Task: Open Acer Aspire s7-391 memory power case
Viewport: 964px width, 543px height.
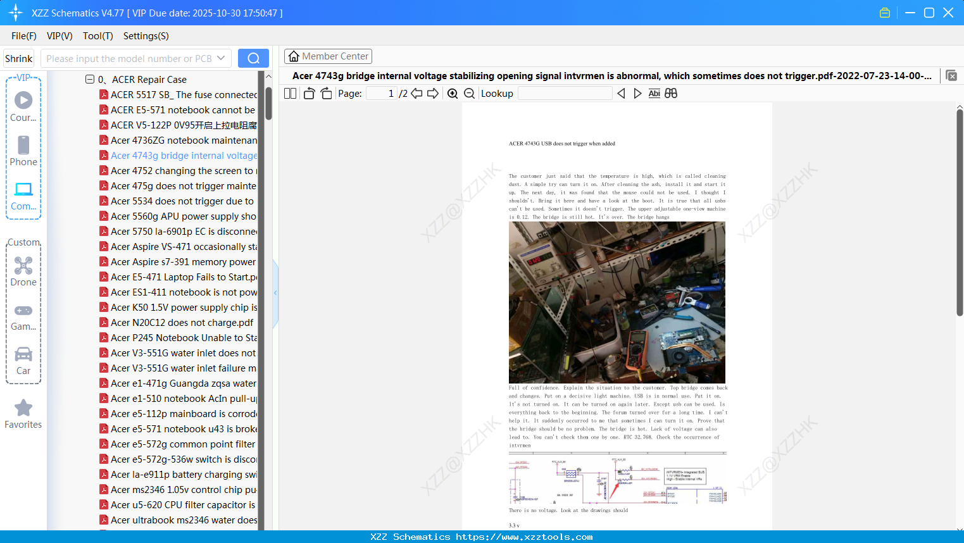Action: click(178, 262)
